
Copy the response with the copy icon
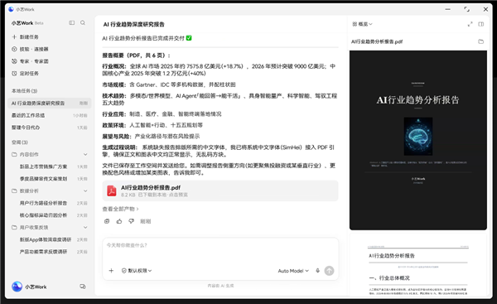pos(107,221)
